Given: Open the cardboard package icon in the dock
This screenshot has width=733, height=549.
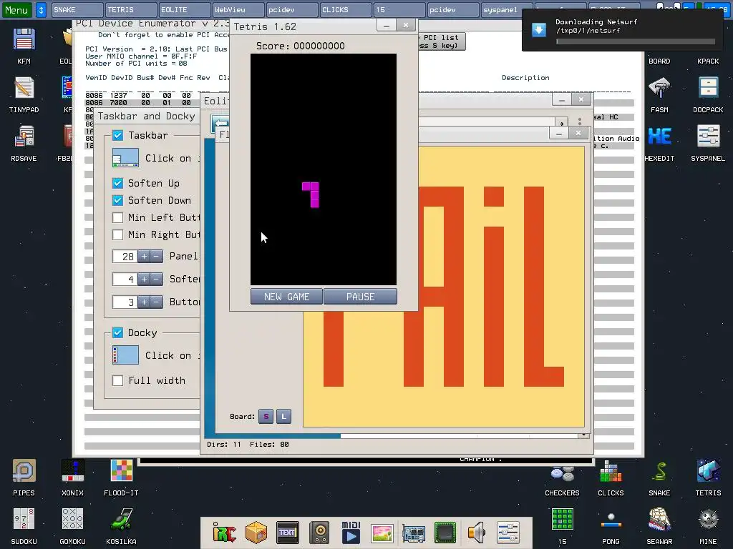Looking at the screenshot, I should click(256, 532).
